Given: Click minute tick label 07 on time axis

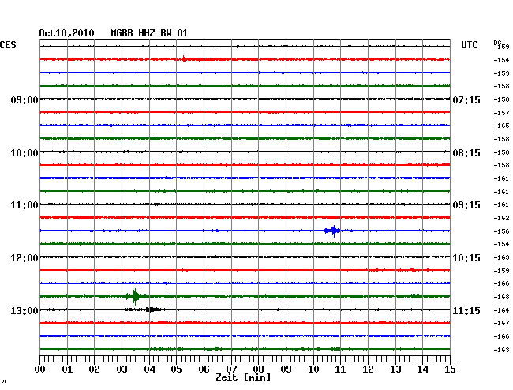Looking at the screenshot, I should click(231, 369).
